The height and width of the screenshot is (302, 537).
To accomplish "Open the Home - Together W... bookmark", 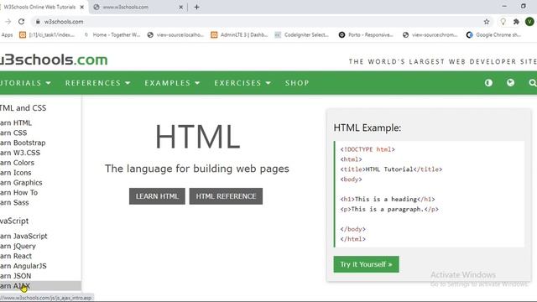I will [x=112, y=35].
